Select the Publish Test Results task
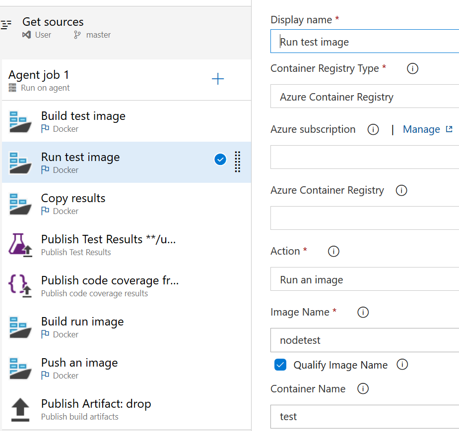Screen dimensions: 459x431 (127, 245)
